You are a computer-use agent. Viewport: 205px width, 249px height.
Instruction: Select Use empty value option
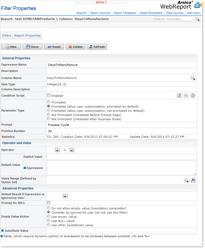point(48,216)
